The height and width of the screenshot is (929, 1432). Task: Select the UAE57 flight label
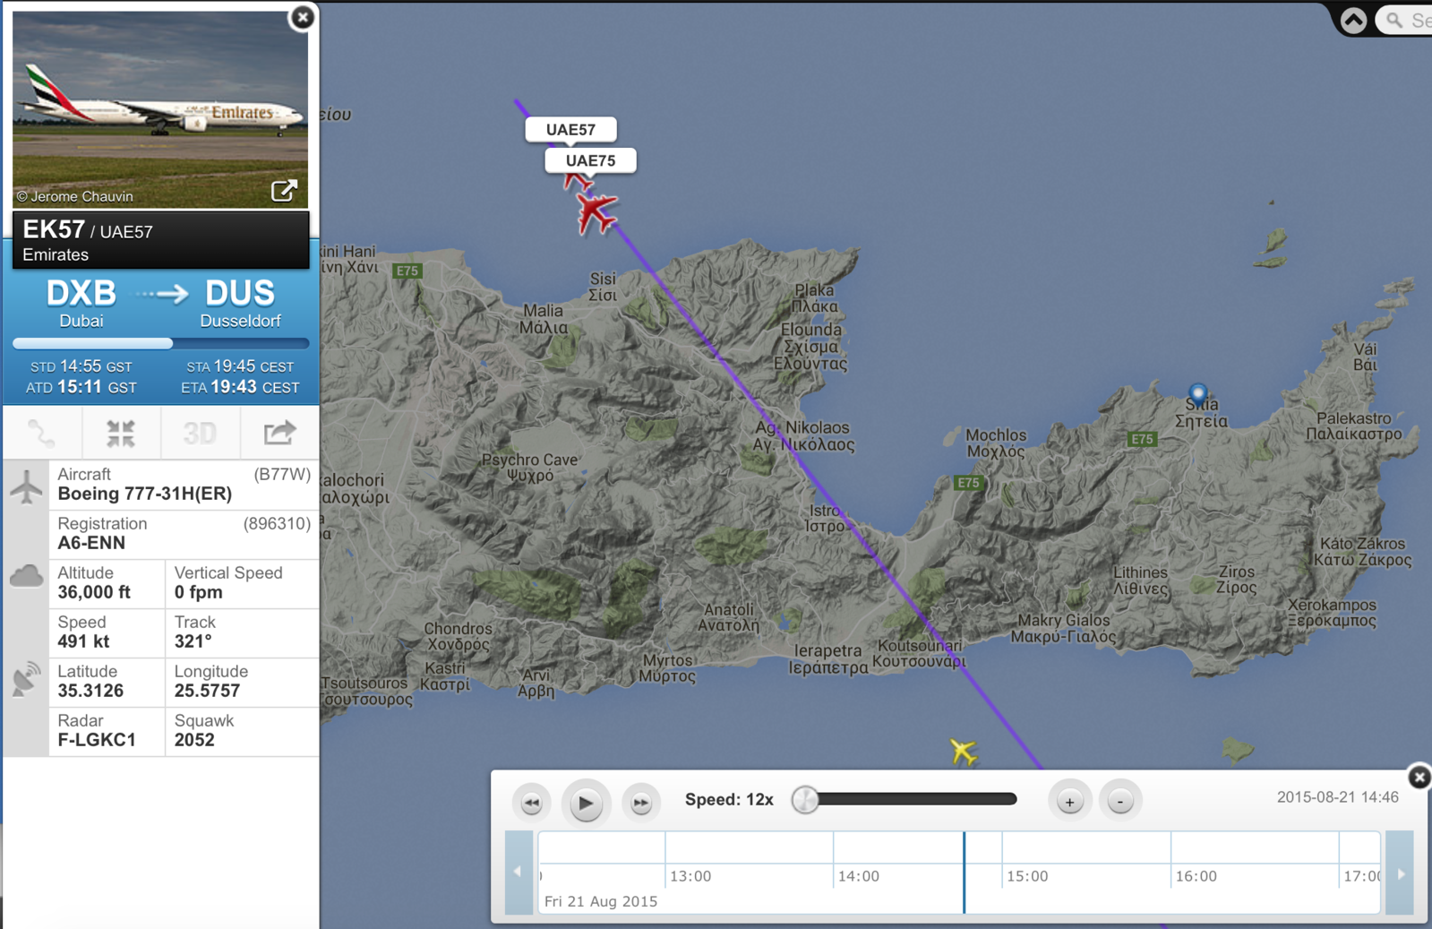570,130
